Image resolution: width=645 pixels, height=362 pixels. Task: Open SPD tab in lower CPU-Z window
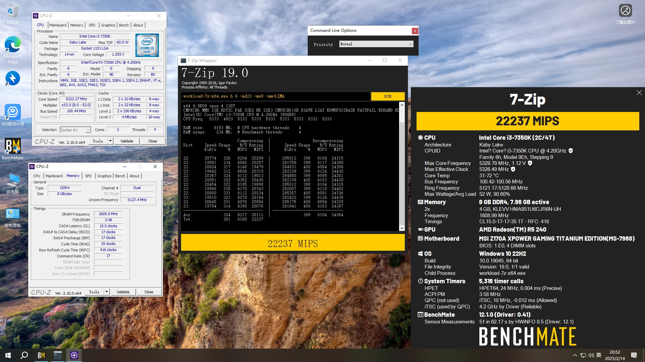pos(88,176)
